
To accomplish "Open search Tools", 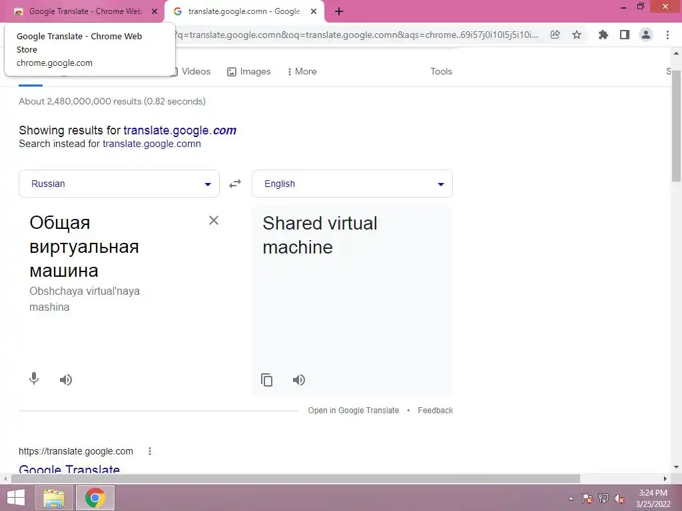I will 441,71.
